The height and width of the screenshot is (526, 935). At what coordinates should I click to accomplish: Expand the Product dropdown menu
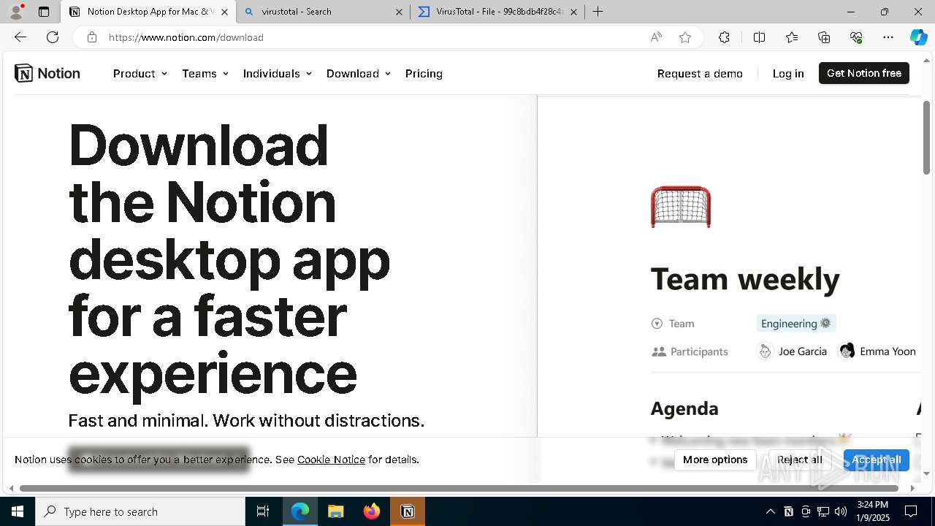[140, 73]
